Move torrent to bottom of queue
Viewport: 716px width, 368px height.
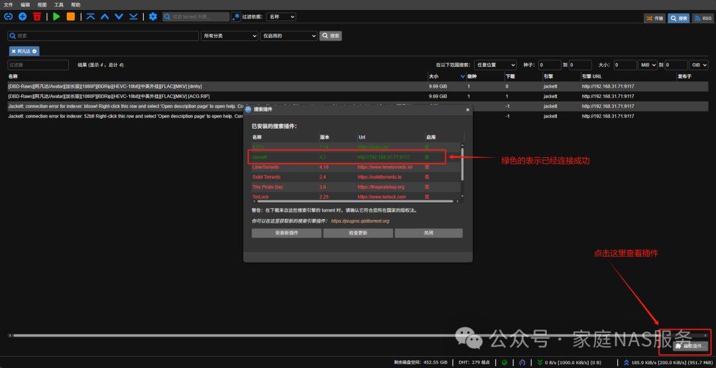[x=133, y=17]
